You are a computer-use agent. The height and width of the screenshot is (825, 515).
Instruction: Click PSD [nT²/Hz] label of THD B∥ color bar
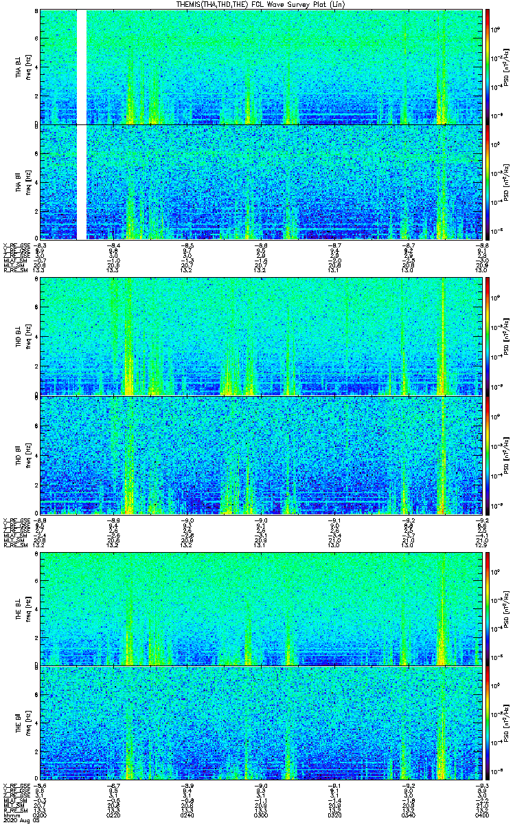(x=505, y=455)
